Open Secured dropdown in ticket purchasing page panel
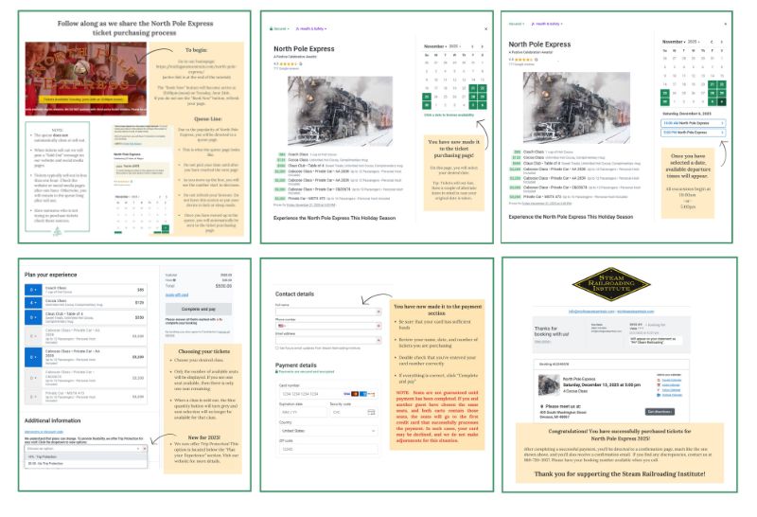Viewport: 757px width, 517px height. click(279, 29)
